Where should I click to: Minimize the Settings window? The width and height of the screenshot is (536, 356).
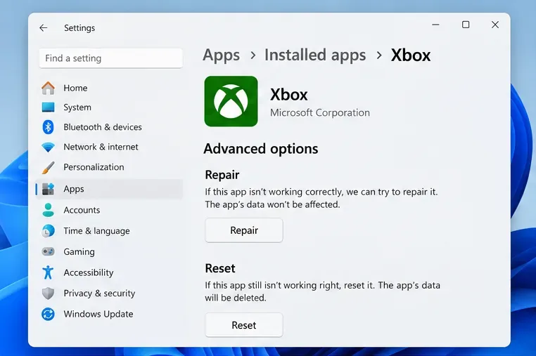coord(435,25)
